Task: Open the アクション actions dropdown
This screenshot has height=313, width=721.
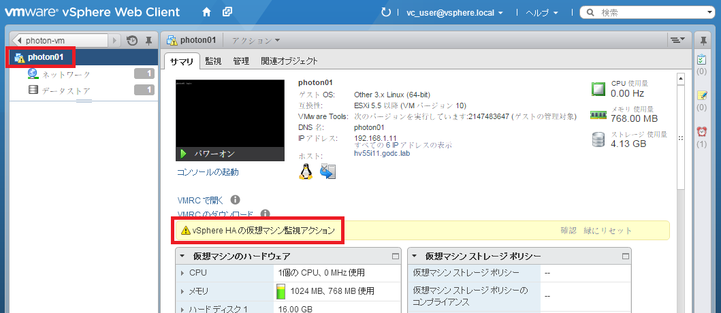Action: pyautogui.click(x=256, y=40)
